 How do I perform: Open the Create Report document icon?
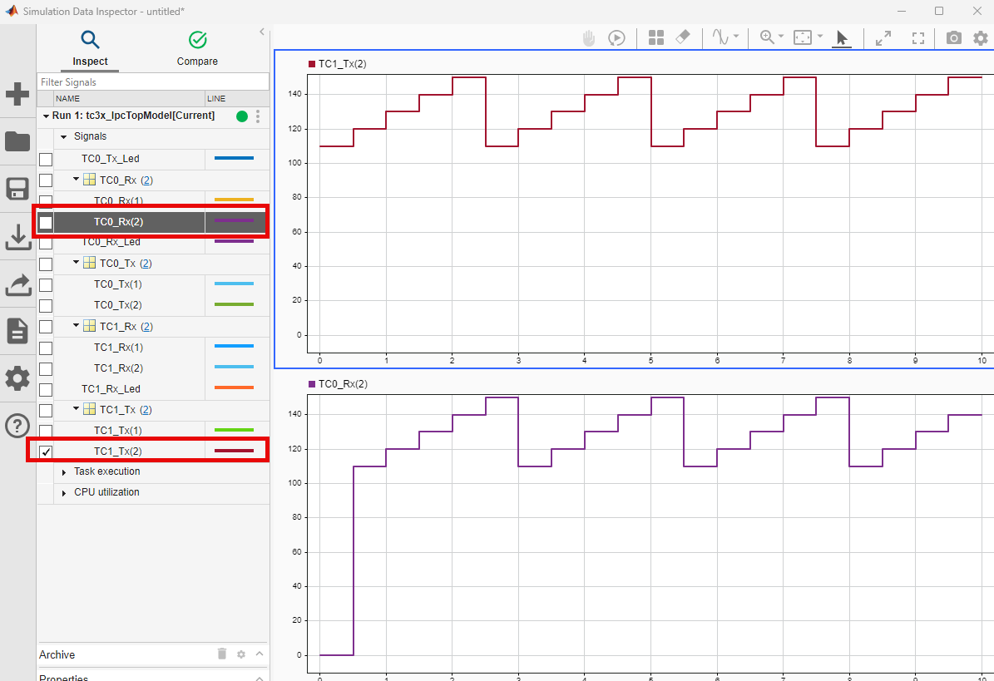pyautogui.click(x=17, y=331)
